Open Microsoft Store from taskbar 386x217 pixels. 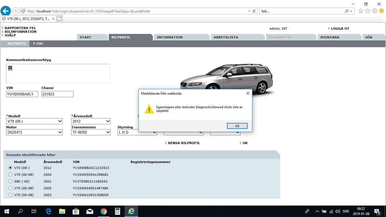[76, 211]
